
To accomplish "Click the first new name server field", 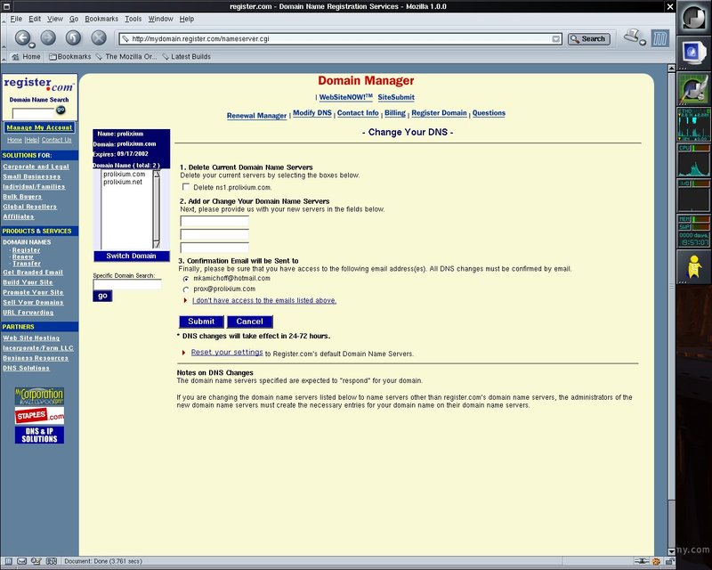I will click(214, 222).
